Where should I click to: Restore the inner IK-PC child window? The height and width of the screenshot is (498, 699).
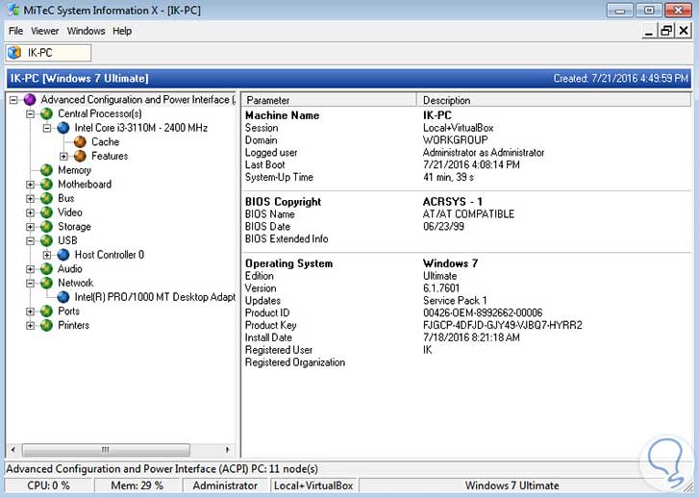point(666,31)
